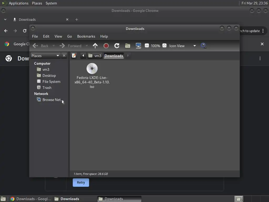
Task: Open the Bookmarks menu
Action: tap(86, 36)
